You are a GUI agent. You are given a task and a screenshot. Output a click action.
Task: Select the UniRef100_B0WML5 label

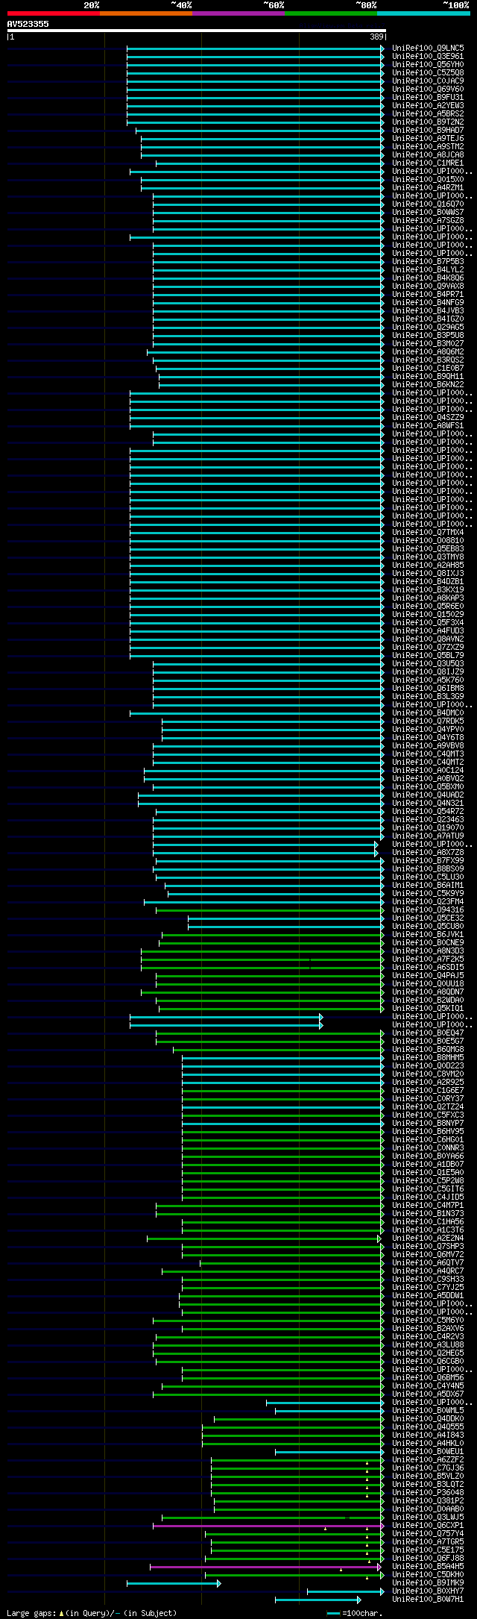click(428, 1411)
